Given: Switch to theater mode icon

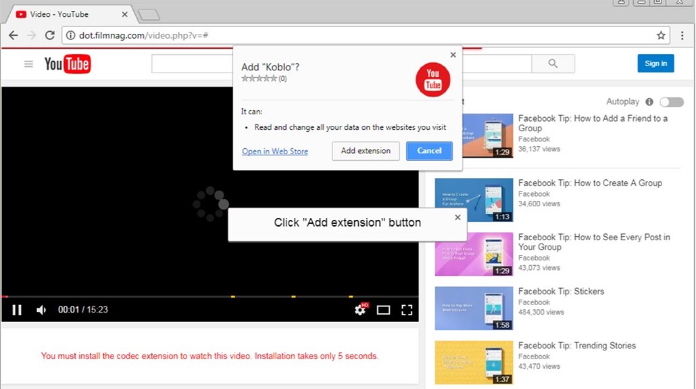Looking at the screenshot, I should [x=384, y=310].
